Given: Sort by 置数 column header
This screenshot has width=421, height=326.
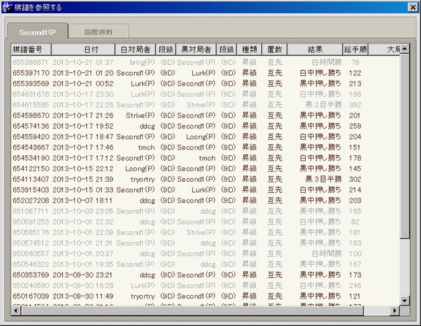Looking at the screenshot, I should tap(274, 49).
